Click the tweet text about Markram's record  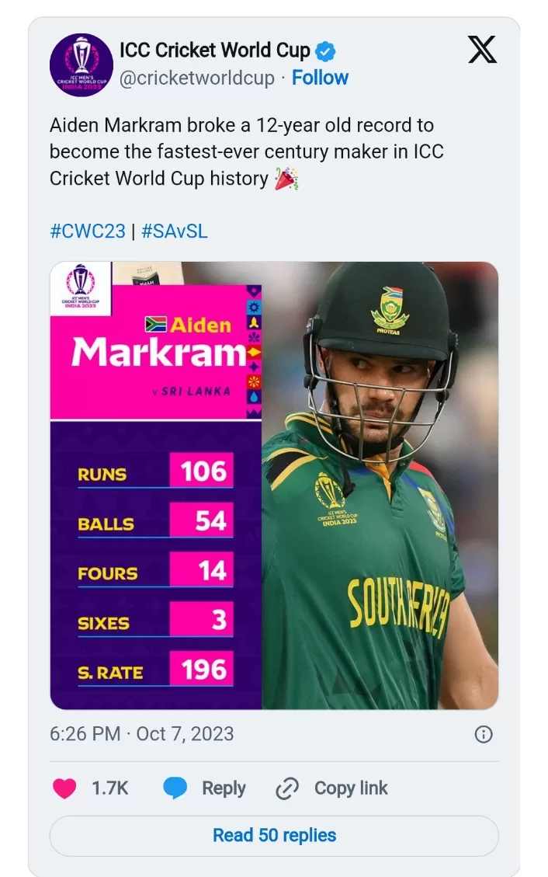point(246,151)
